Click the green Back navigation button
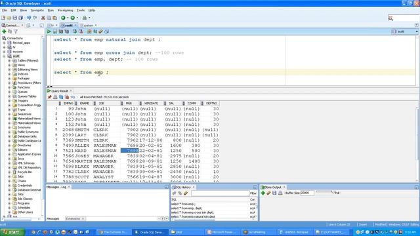This screenshot has width=420, height=236. point(63,18)
